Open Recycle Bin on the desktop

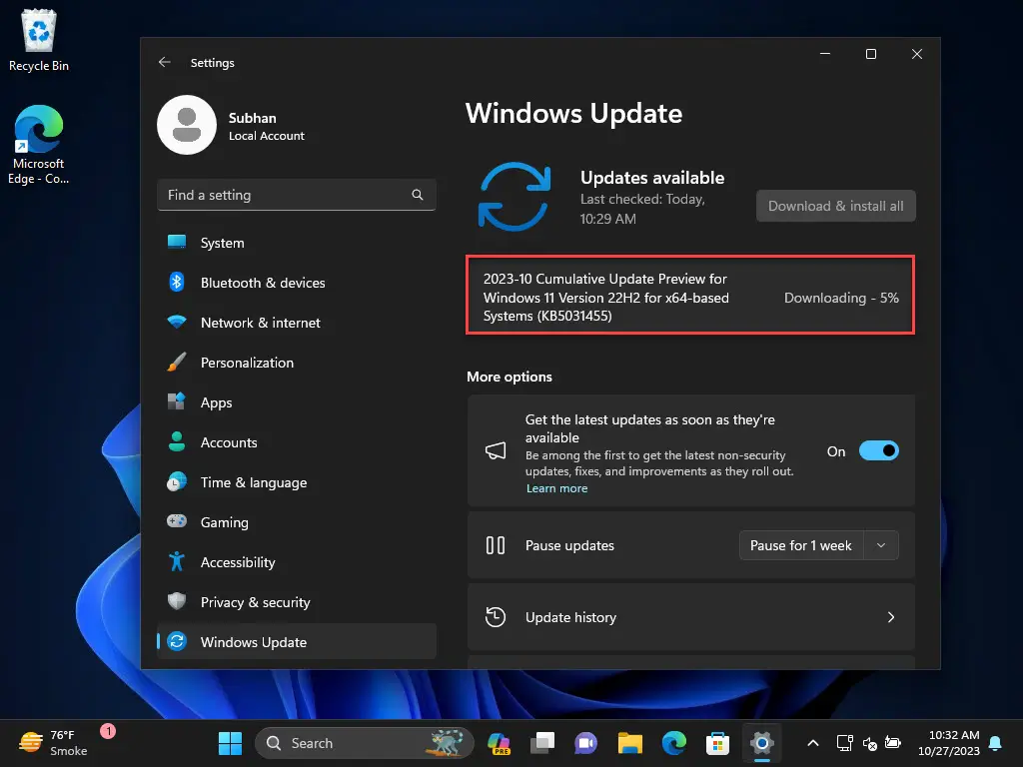pos(39,40)
